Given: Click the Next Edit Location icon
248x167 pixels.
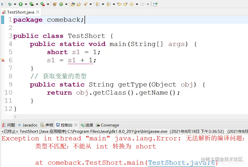Looking at the screenshot, I should pos(125,4).
